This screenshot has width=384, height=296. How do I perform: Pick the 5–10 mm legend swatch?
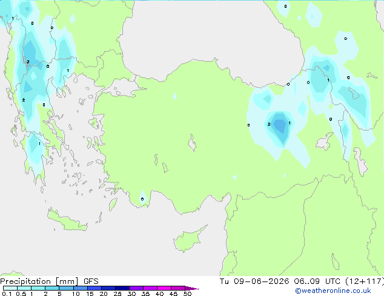coord(66,288)
